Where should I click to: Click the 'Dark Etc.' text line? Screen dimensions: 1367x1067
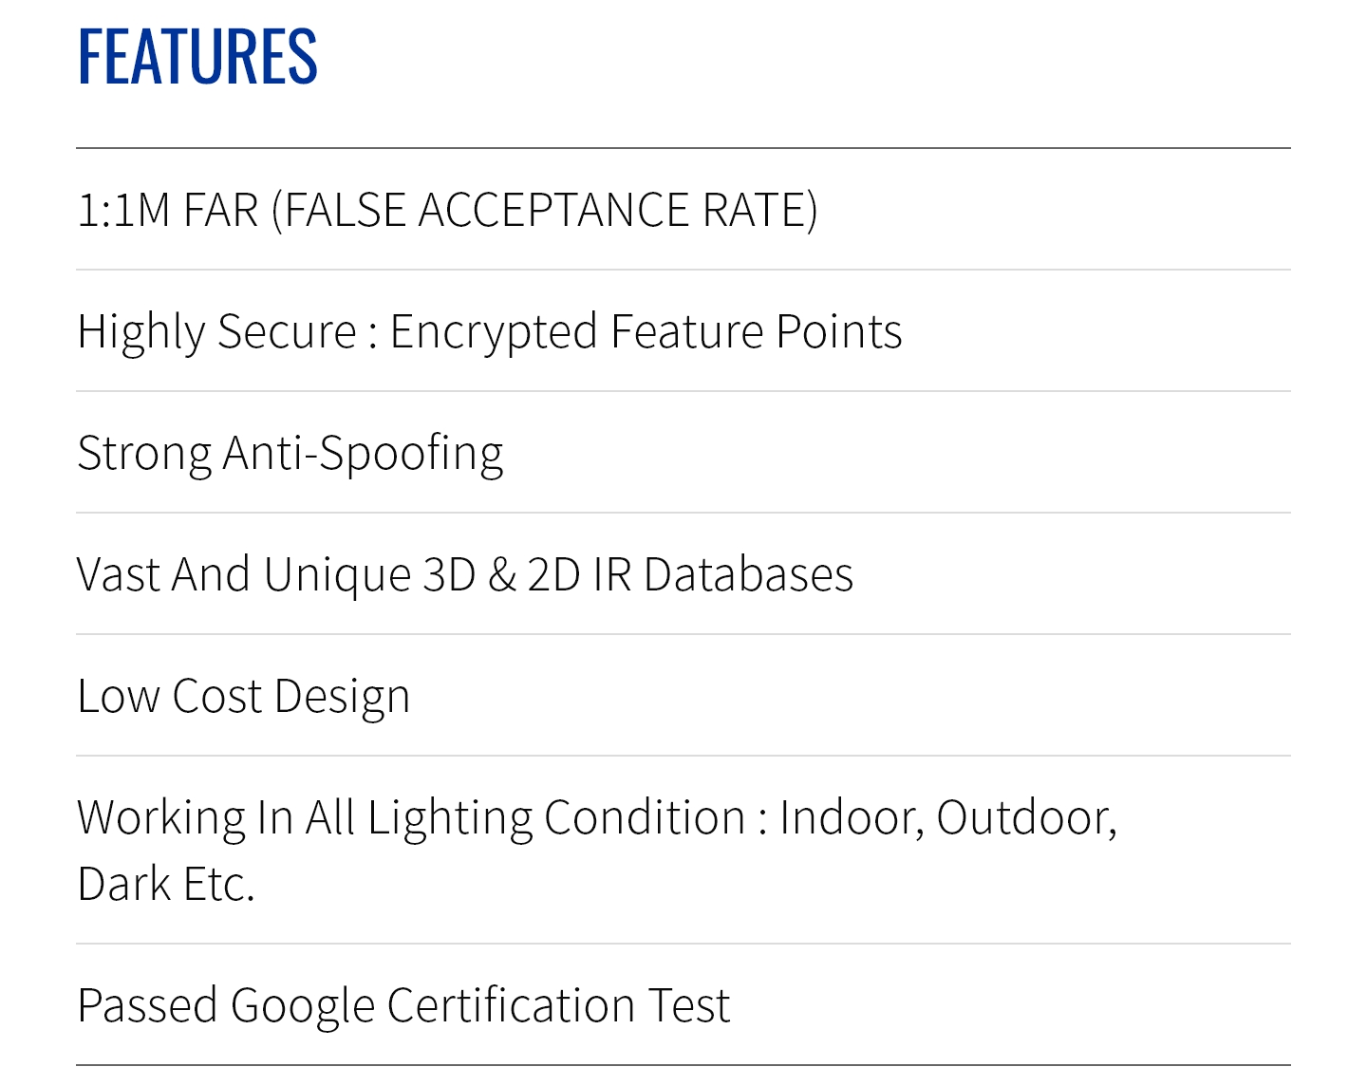point(166,884)
